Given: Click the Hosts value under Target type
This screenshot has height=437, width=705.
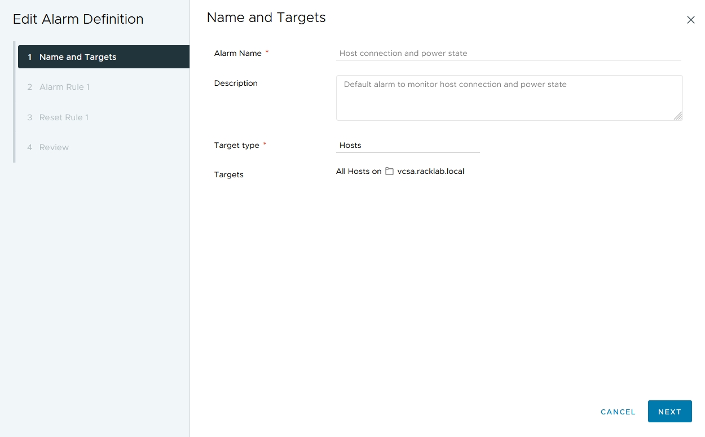Looking at the screenshot, I should point(350,145).
